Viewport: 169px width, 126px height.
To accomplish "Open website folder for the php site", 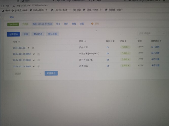I will [108, 60].
